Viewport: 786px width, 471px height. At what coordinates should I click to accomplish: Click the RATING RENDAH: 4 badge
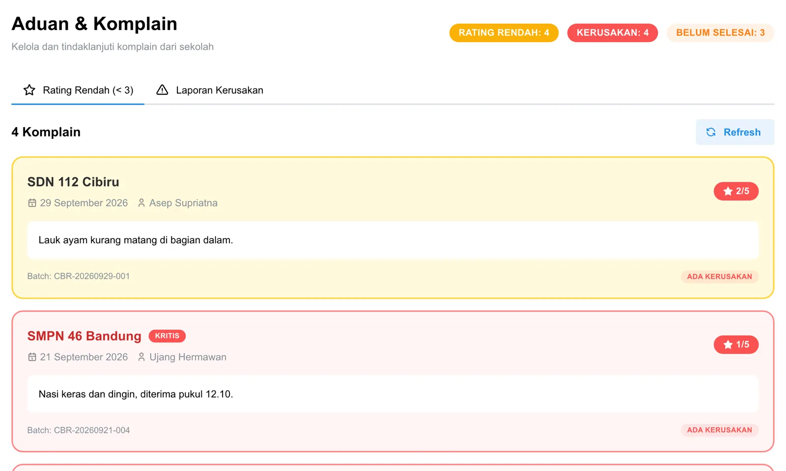504,33
